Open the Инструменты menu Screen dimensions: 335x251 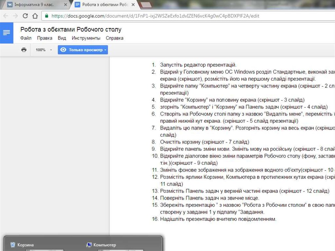(86, 38)
